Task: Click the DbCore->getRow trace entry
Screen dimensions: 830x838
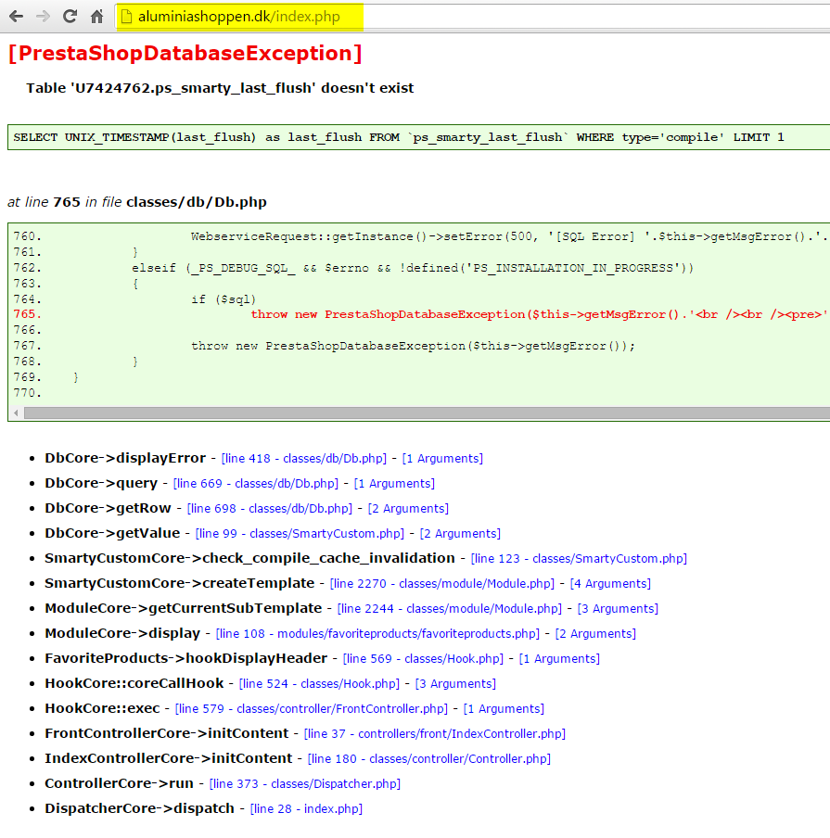Action: 108,508
